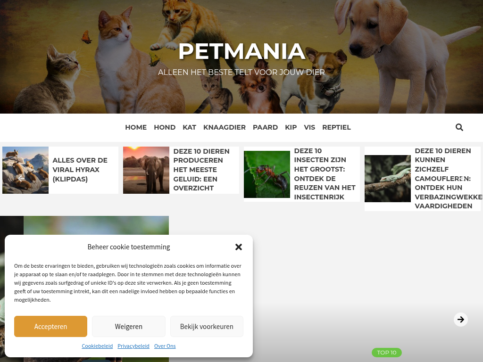The width and height of the screenshot is (483, 362).
Task: Open the Cookiebeleid link
Action: (x=97, y=346)
